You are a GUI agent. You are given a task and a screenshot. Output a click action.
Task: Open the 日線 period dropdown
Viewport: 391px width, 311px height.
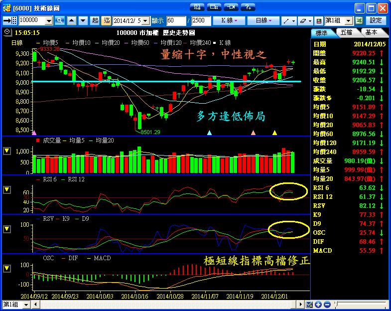(263, 20)
